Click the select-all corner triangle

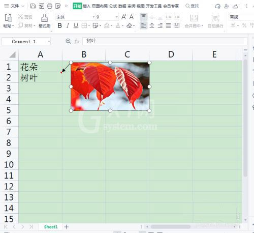point(12,54)
